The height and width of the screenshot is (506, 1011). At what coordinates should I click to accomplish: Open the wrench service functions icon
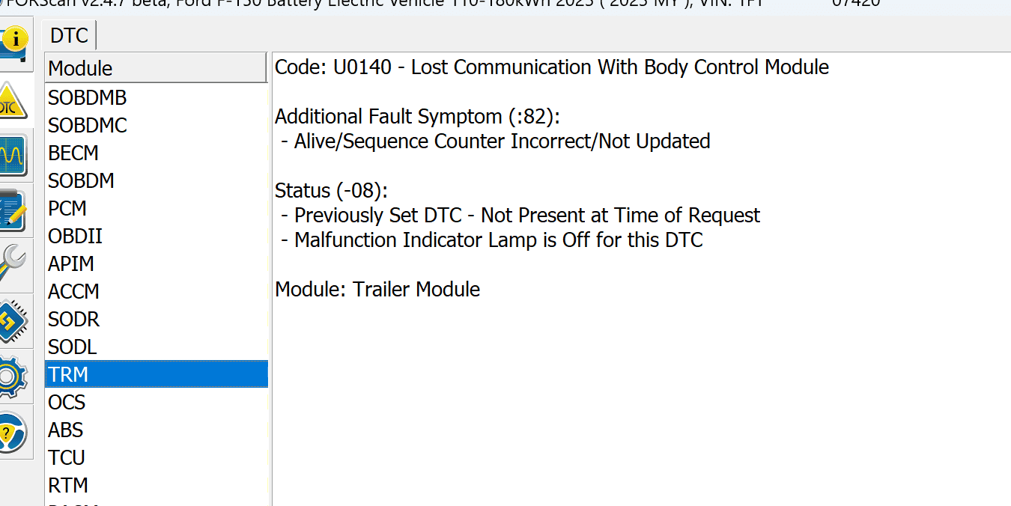(x=13, y=265)
